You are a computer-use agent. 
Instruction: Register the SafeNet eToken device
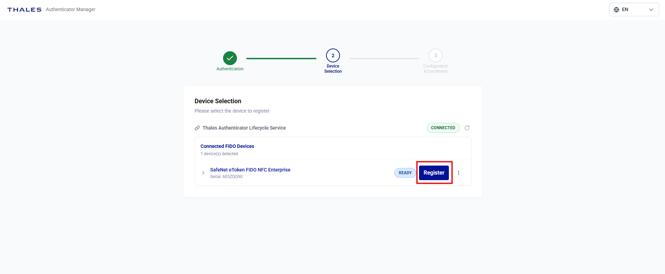pos(434,173)
